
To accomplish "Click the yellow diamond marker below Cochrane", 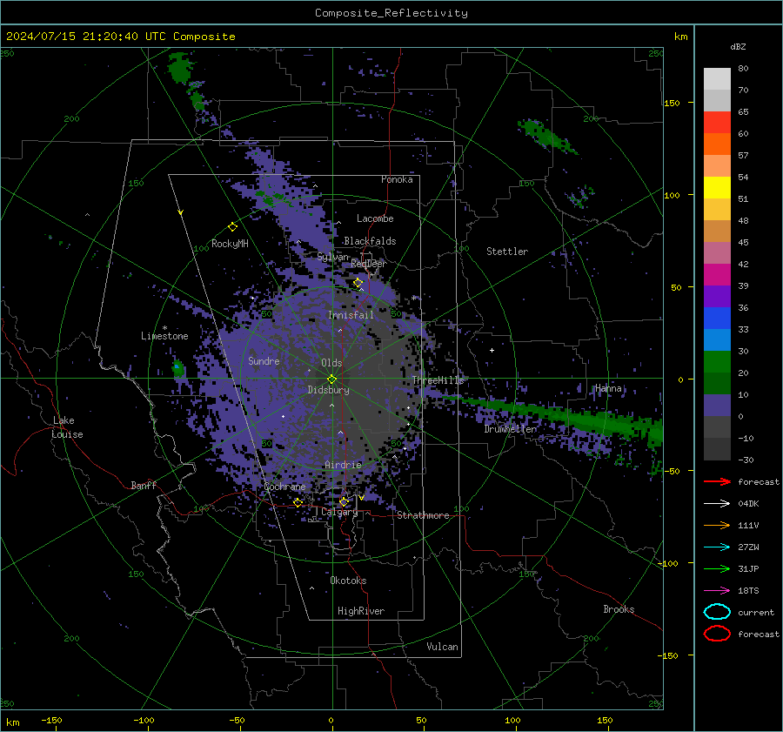I will click(x=298, y=502).
